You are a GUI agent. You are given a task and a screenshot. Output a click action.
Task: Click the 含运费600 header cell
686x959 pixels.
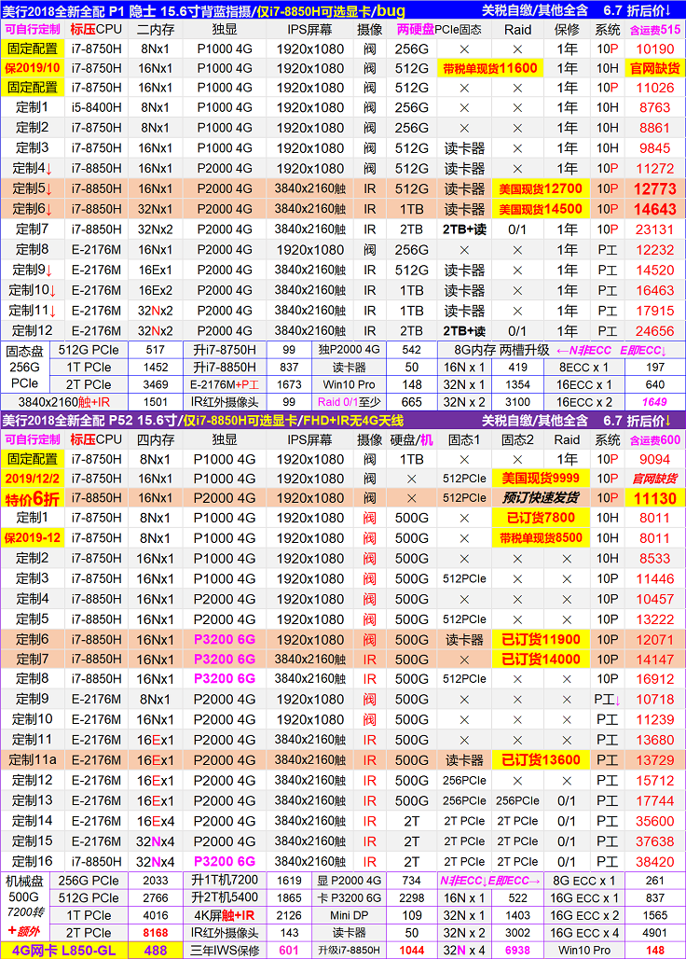point(654,440)
